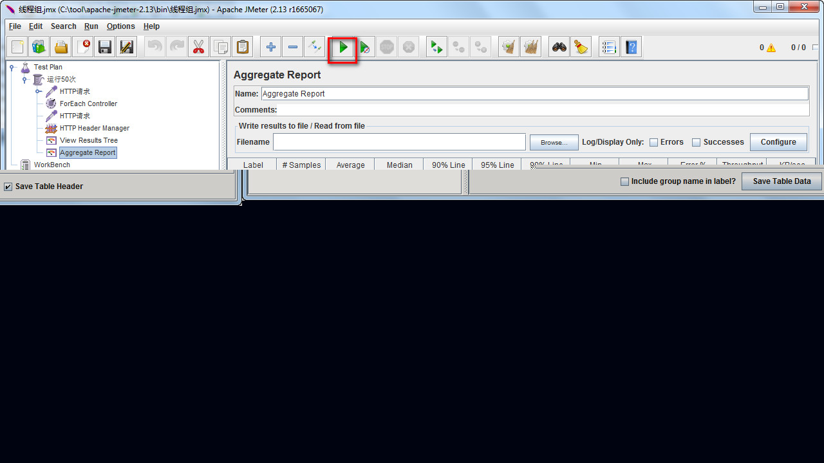
Task: Select the 运行50次 thread group node
Action: click(x=61, y=79)
